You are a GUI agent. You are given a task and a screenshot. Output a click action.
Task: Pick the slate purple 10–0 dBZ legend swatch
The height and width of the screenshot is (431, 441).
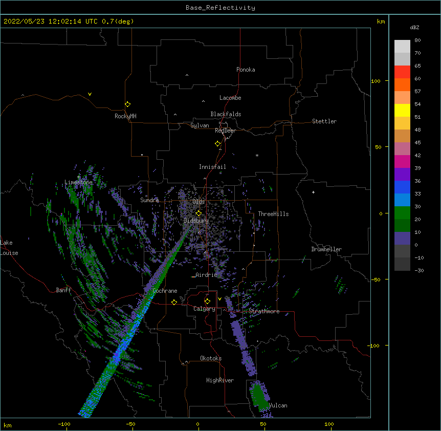click(x=402, y=239)
